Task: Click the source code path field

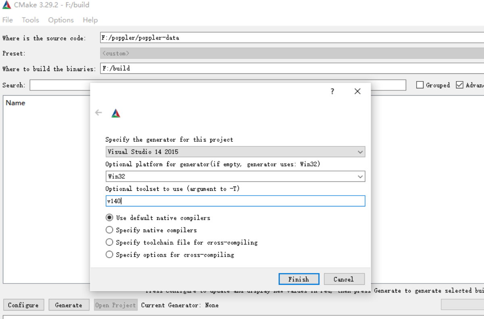Action: tap(290, 38)
